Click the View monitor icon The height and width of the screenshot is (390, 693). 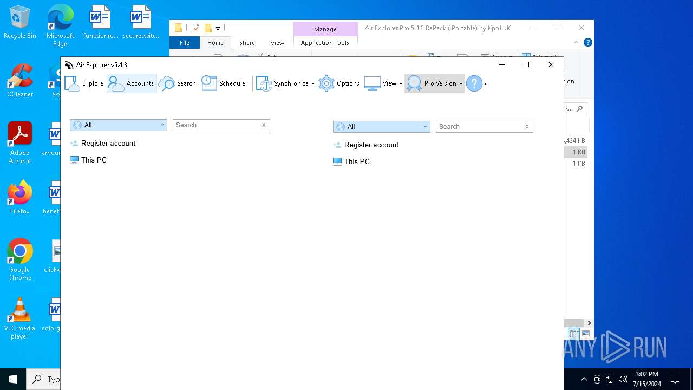372,83
